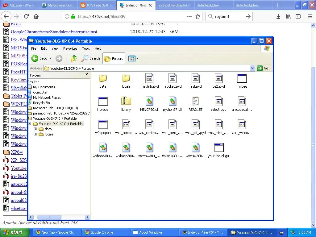Open the browser hamburger menu

tap(310, 17)
